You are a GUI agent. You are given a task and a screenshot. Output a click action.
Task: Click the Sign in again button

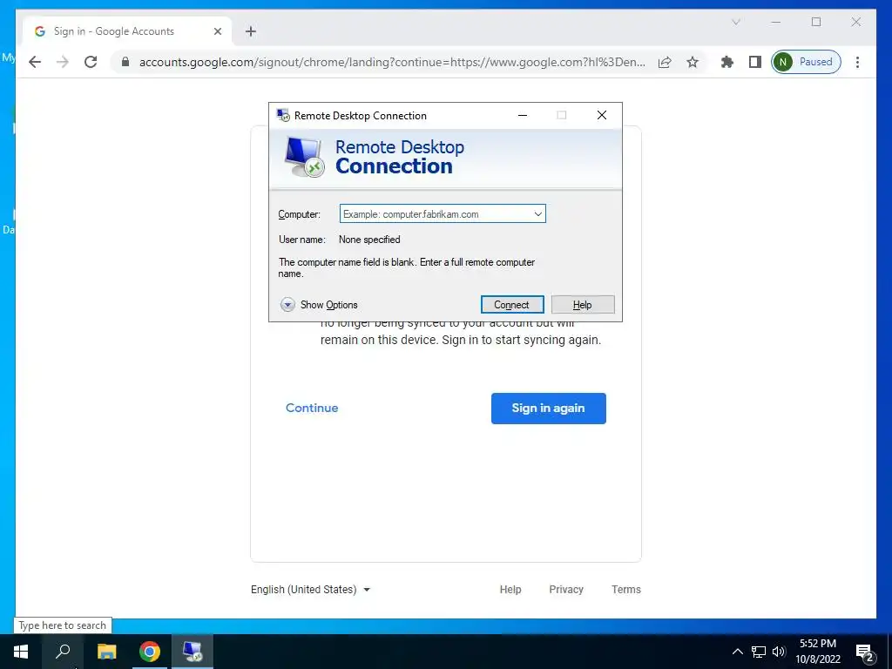pyautogui.click(x=549, y=408)
